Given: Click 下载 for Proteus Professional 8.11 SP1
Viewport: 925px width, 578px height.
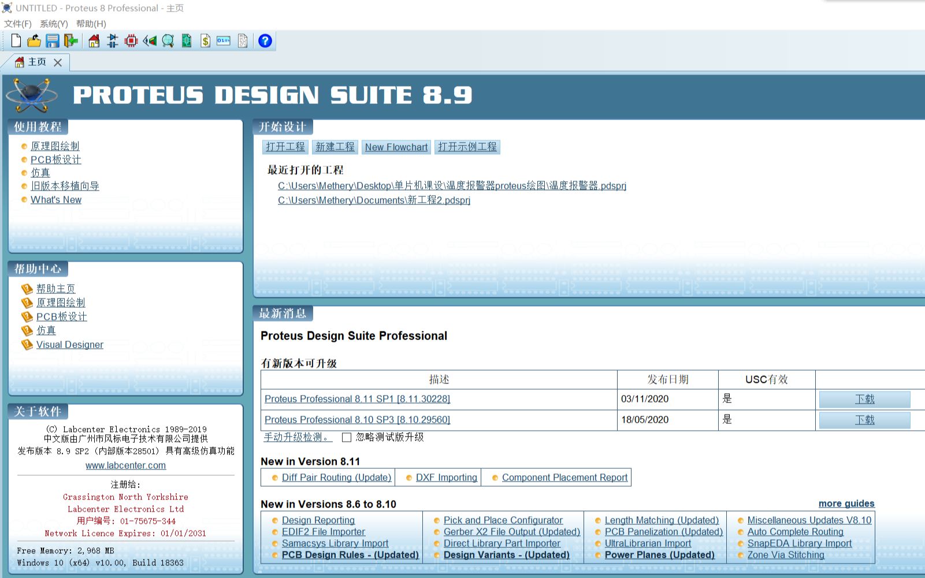Looking at the screenshot, I should (x=865, y=399).
